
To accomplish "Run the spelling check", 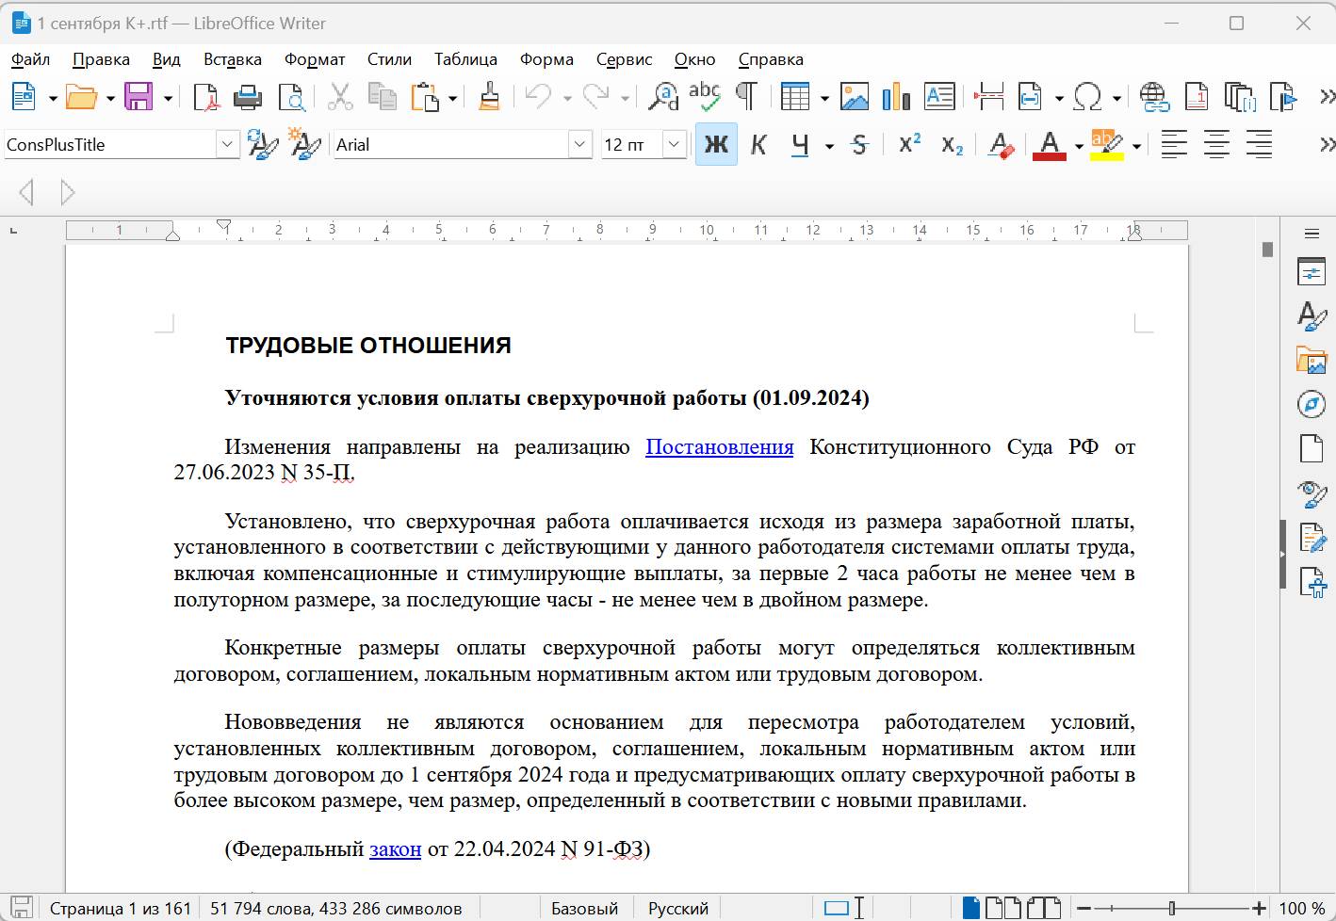I will pyautogui.click(x=705, y=96).
